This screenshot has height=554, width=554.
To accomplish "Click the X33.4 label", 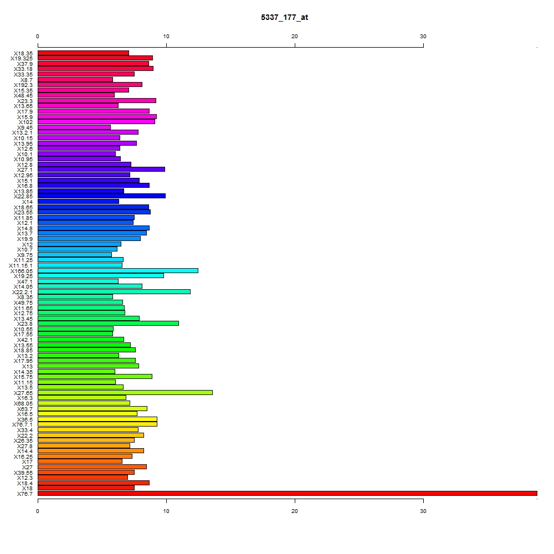I will 25,430.
